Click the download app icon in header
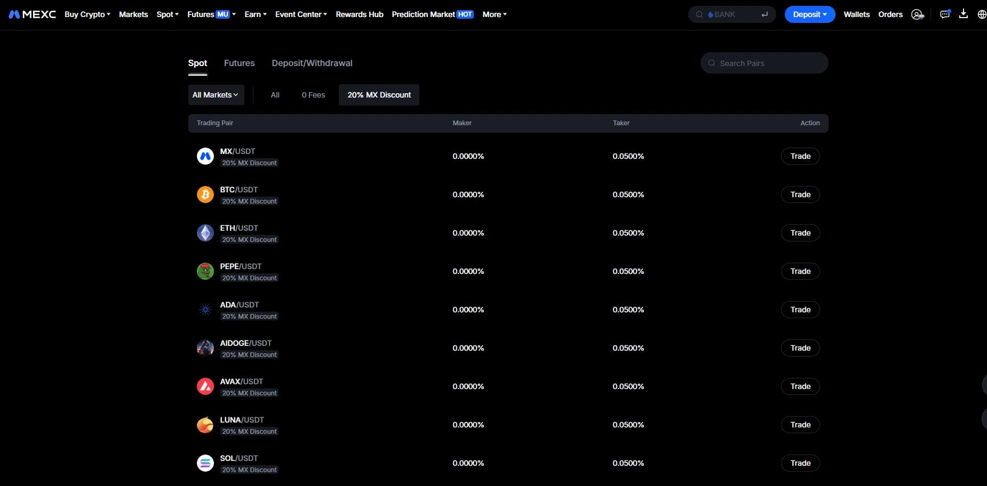This screenshot has height=486, width=987. [x=964, y=14]
